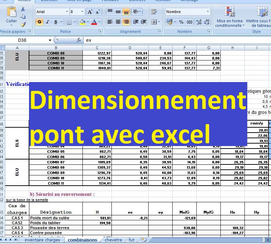The width and height of the screenshot is (271, 244).
Task: Click the Cut scissors icon
Action: [23, 9]
